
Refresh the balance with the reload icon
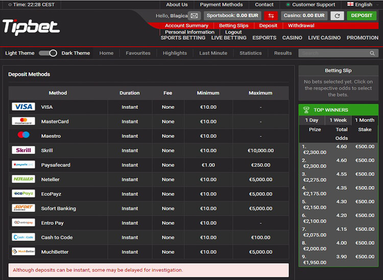[x=337, y=16]
